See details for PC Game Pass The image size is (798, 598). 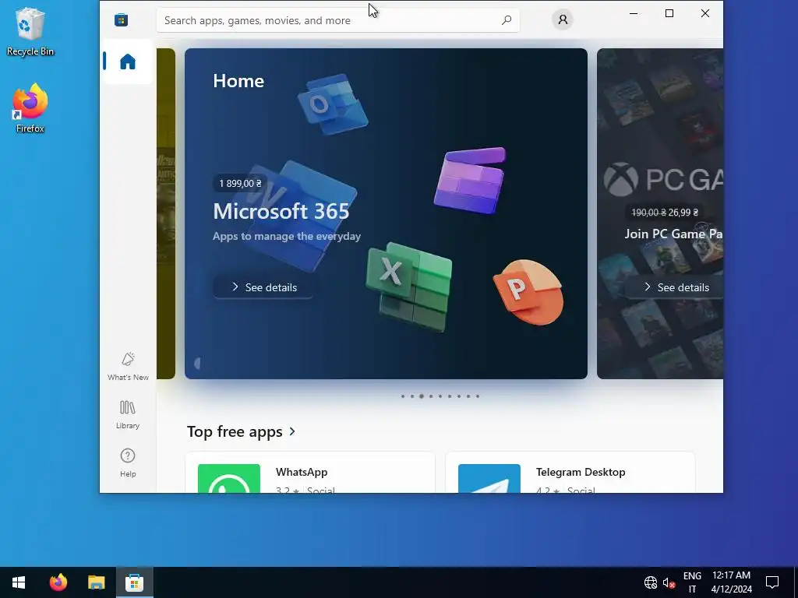pyautogui.click(x=674, y=287)
